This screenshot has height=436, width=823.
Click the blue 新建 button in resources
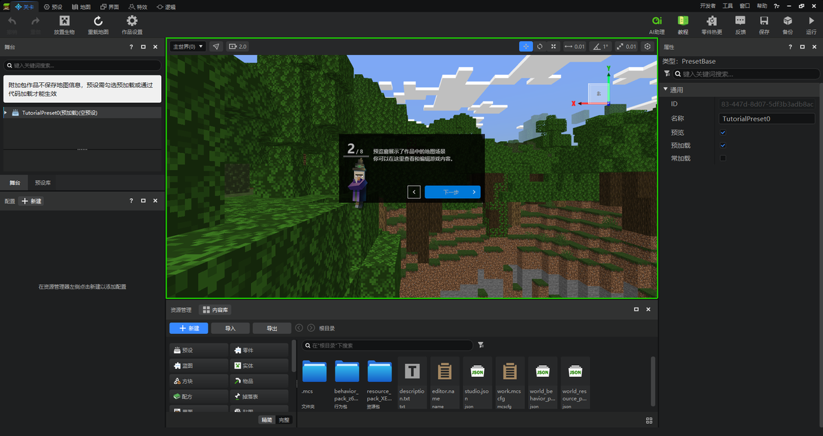click(x=189, y=328)
